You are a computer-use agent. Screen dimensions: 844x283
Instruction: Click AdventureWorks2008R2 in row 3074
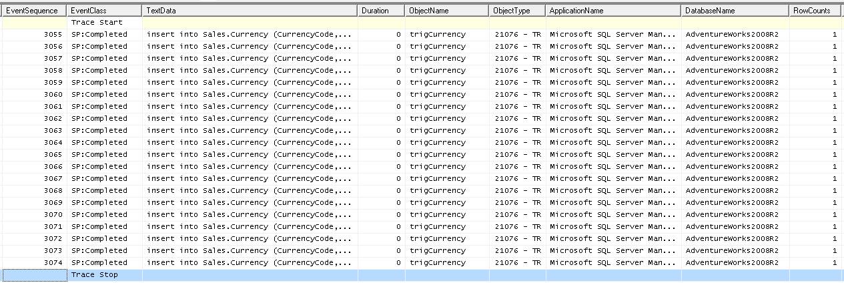click(x=732, y=263)
